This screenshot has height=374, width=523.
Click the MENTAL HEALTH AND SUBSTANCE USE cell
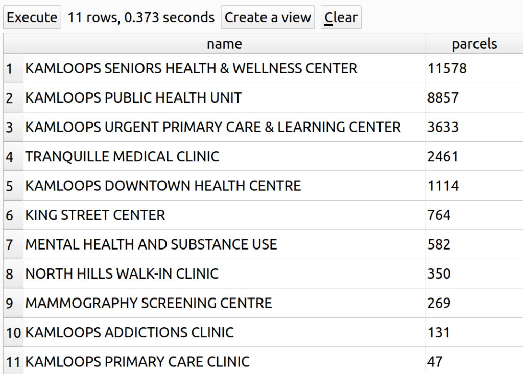(151, 244)
